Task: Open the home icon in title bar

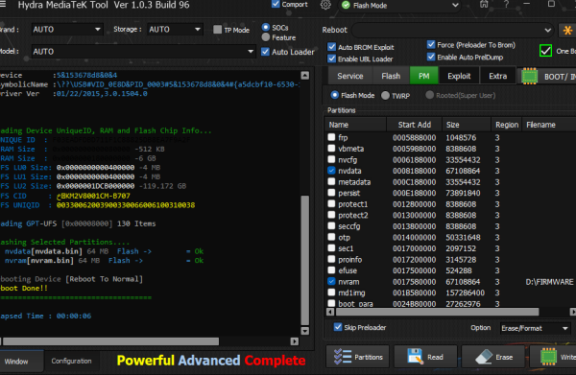Action: coord(484,5)
